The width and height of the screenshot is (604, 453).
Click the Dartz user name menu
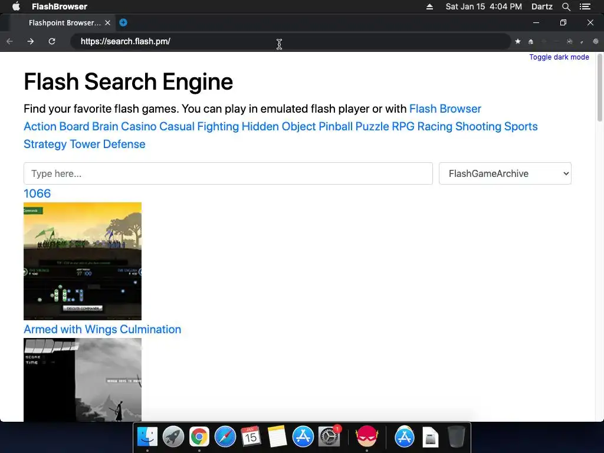click(541, 6)
